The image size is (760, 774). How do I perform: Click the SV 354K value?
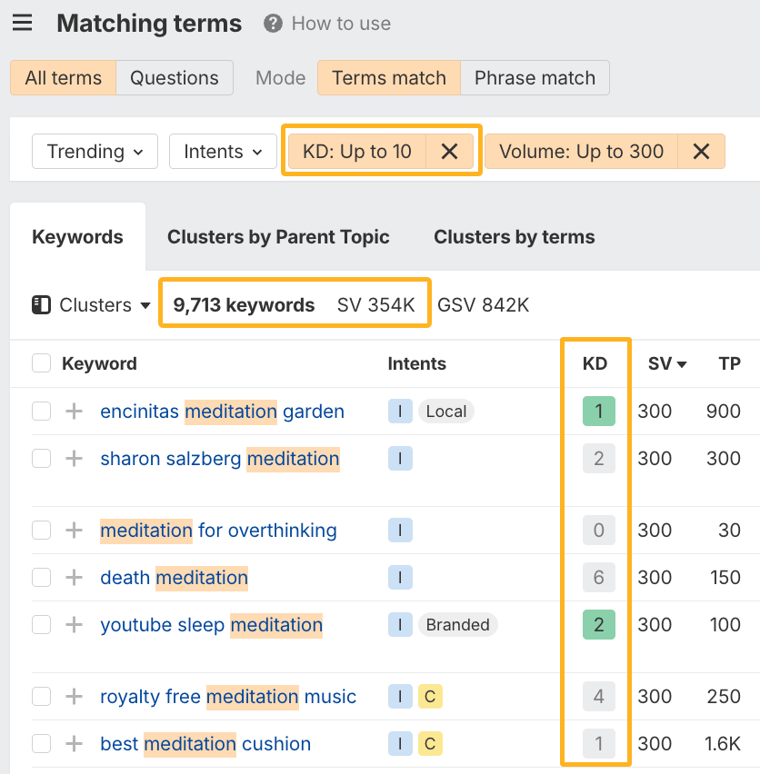pyautogui.click(x=375, y=305)
